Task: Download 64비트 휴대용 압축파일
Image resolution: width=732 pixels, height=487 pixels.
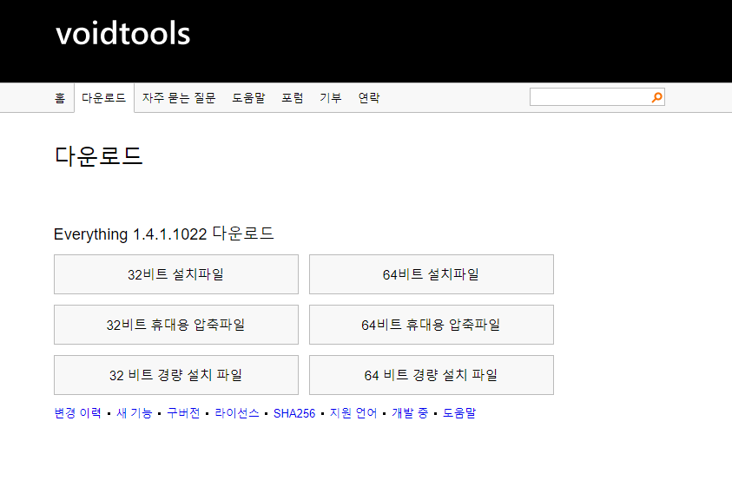Action: pos(432,325)
